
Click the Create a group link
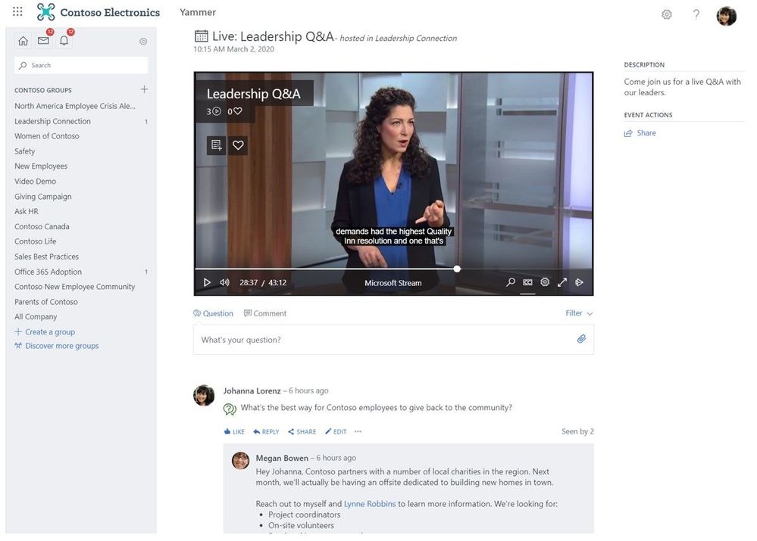pos(45,331)
